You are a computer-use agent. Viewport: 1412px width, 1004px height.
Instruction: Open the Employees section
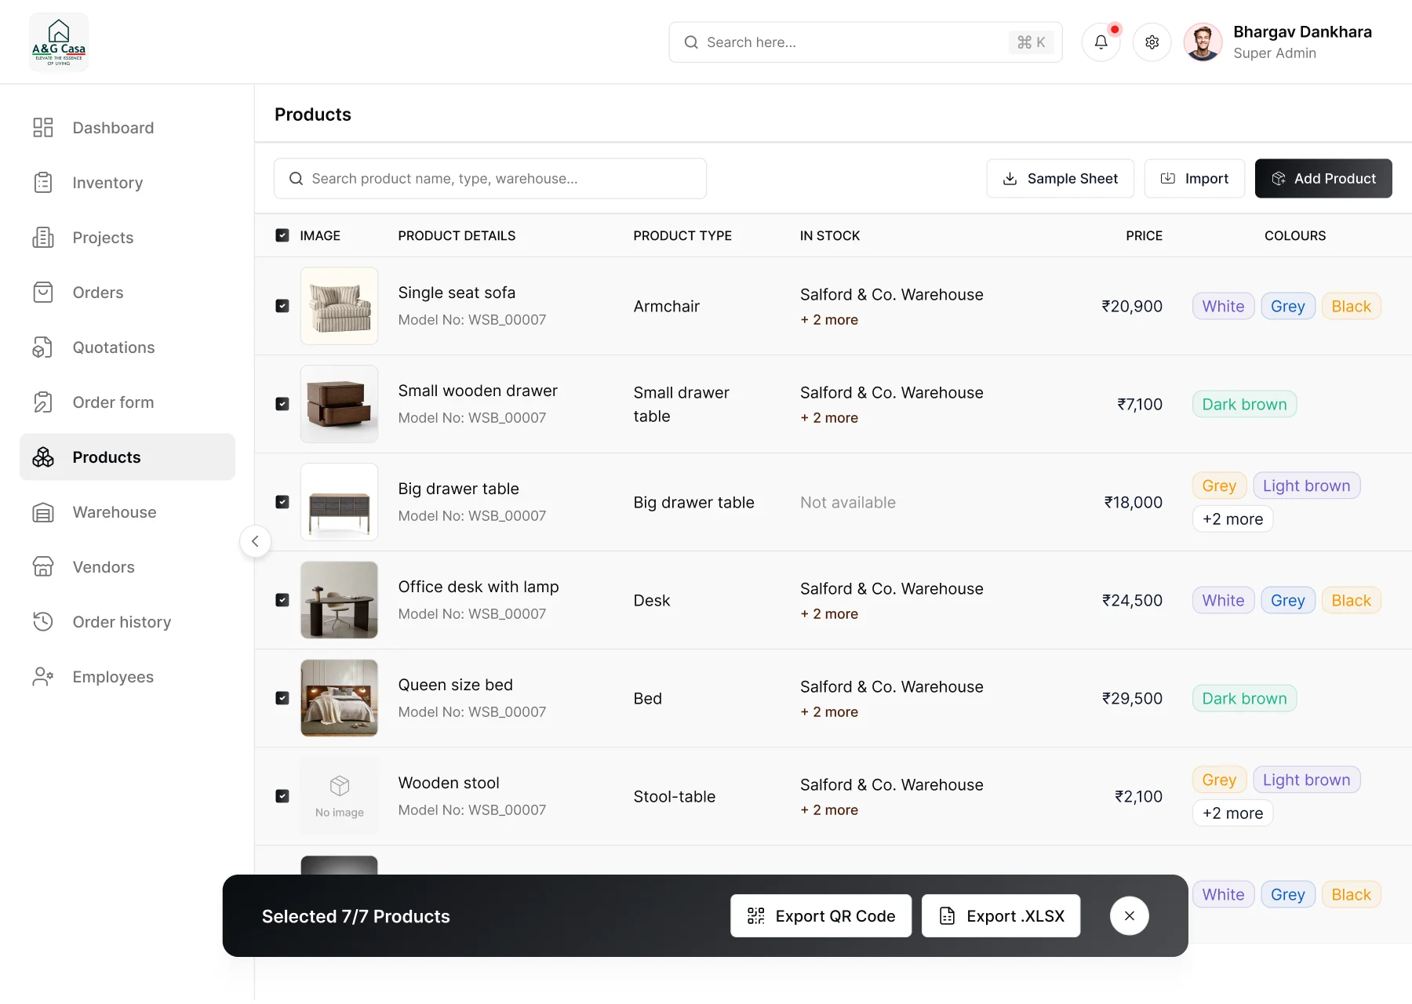[x=127, y=677]
